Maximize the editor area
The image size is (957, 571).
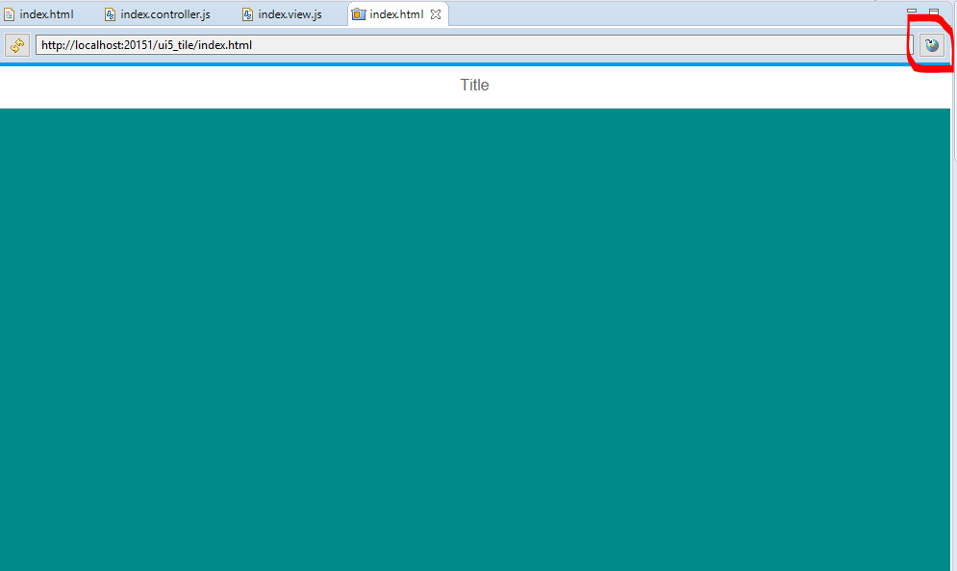(x=934, y=11)
